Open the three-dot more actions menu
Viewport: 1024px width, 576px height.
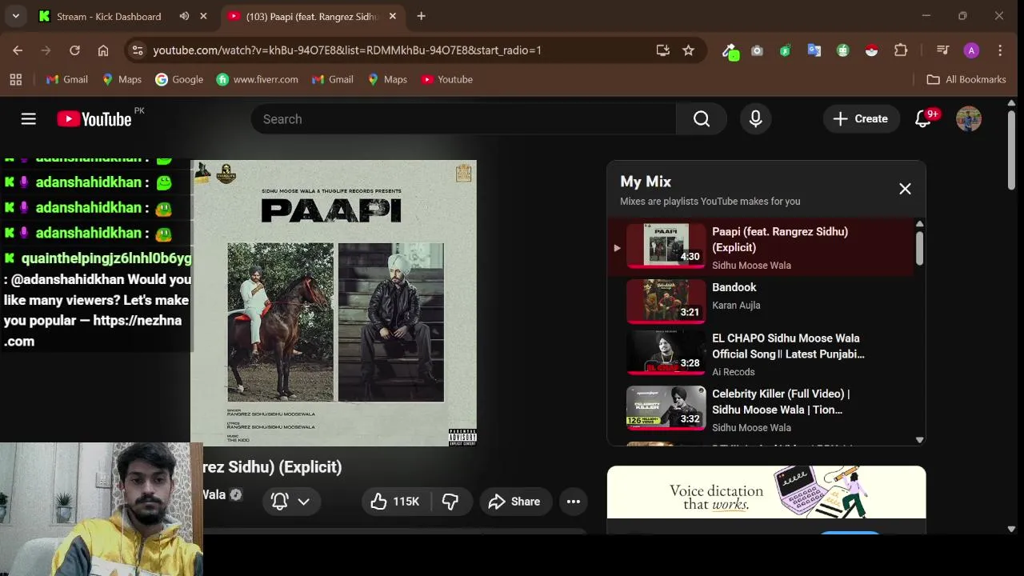click(x=574, y=502)
